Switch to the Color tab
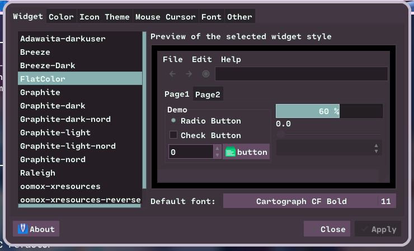The width and height of the screenshot is (414, 251). point(61,17)
